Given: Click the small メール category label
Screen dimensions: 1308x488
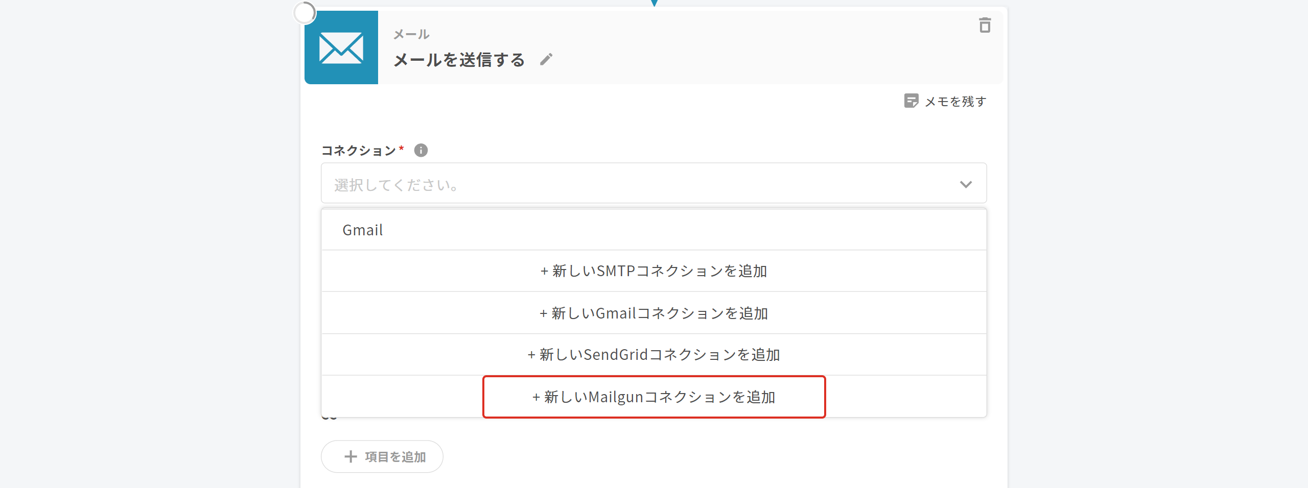Looking at the screenshot, I should (x=411, y=35).
